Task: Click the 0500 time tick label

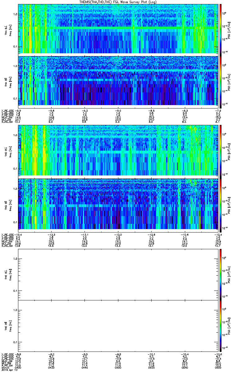Action: (118, 368)
